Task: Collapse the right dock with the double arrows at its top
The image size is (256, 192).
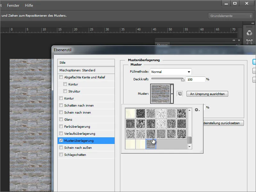Action: [252, 23]
